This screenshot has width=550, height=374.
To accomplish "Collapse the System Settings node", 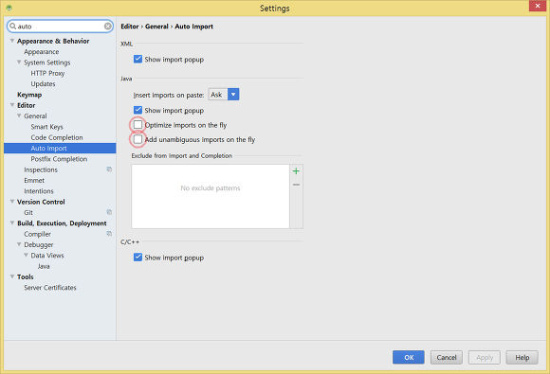I will [19, 62].
